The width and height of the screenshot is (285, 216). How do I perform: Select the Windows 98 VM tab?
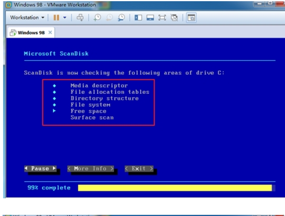[x=31, y=32]
